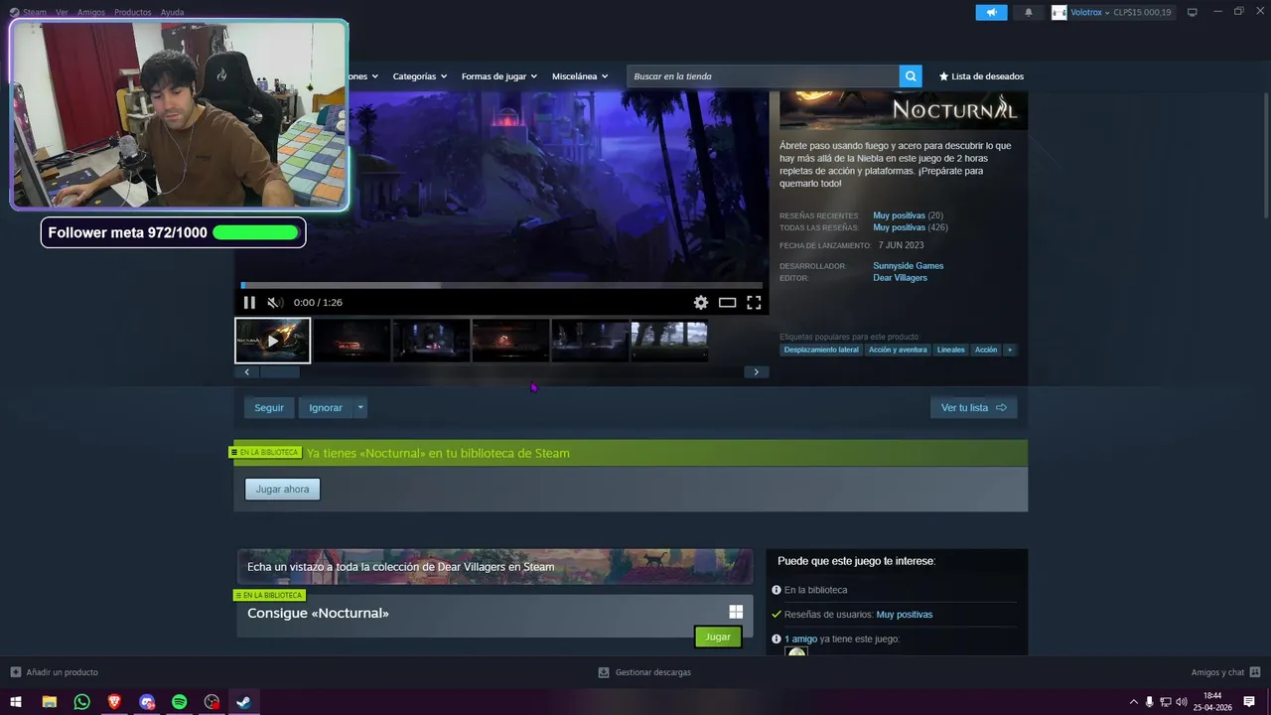Open Ver tu lista wishlist button
Image resolution: width=1271 pixels, height=715 pixels.
(973, 408)
